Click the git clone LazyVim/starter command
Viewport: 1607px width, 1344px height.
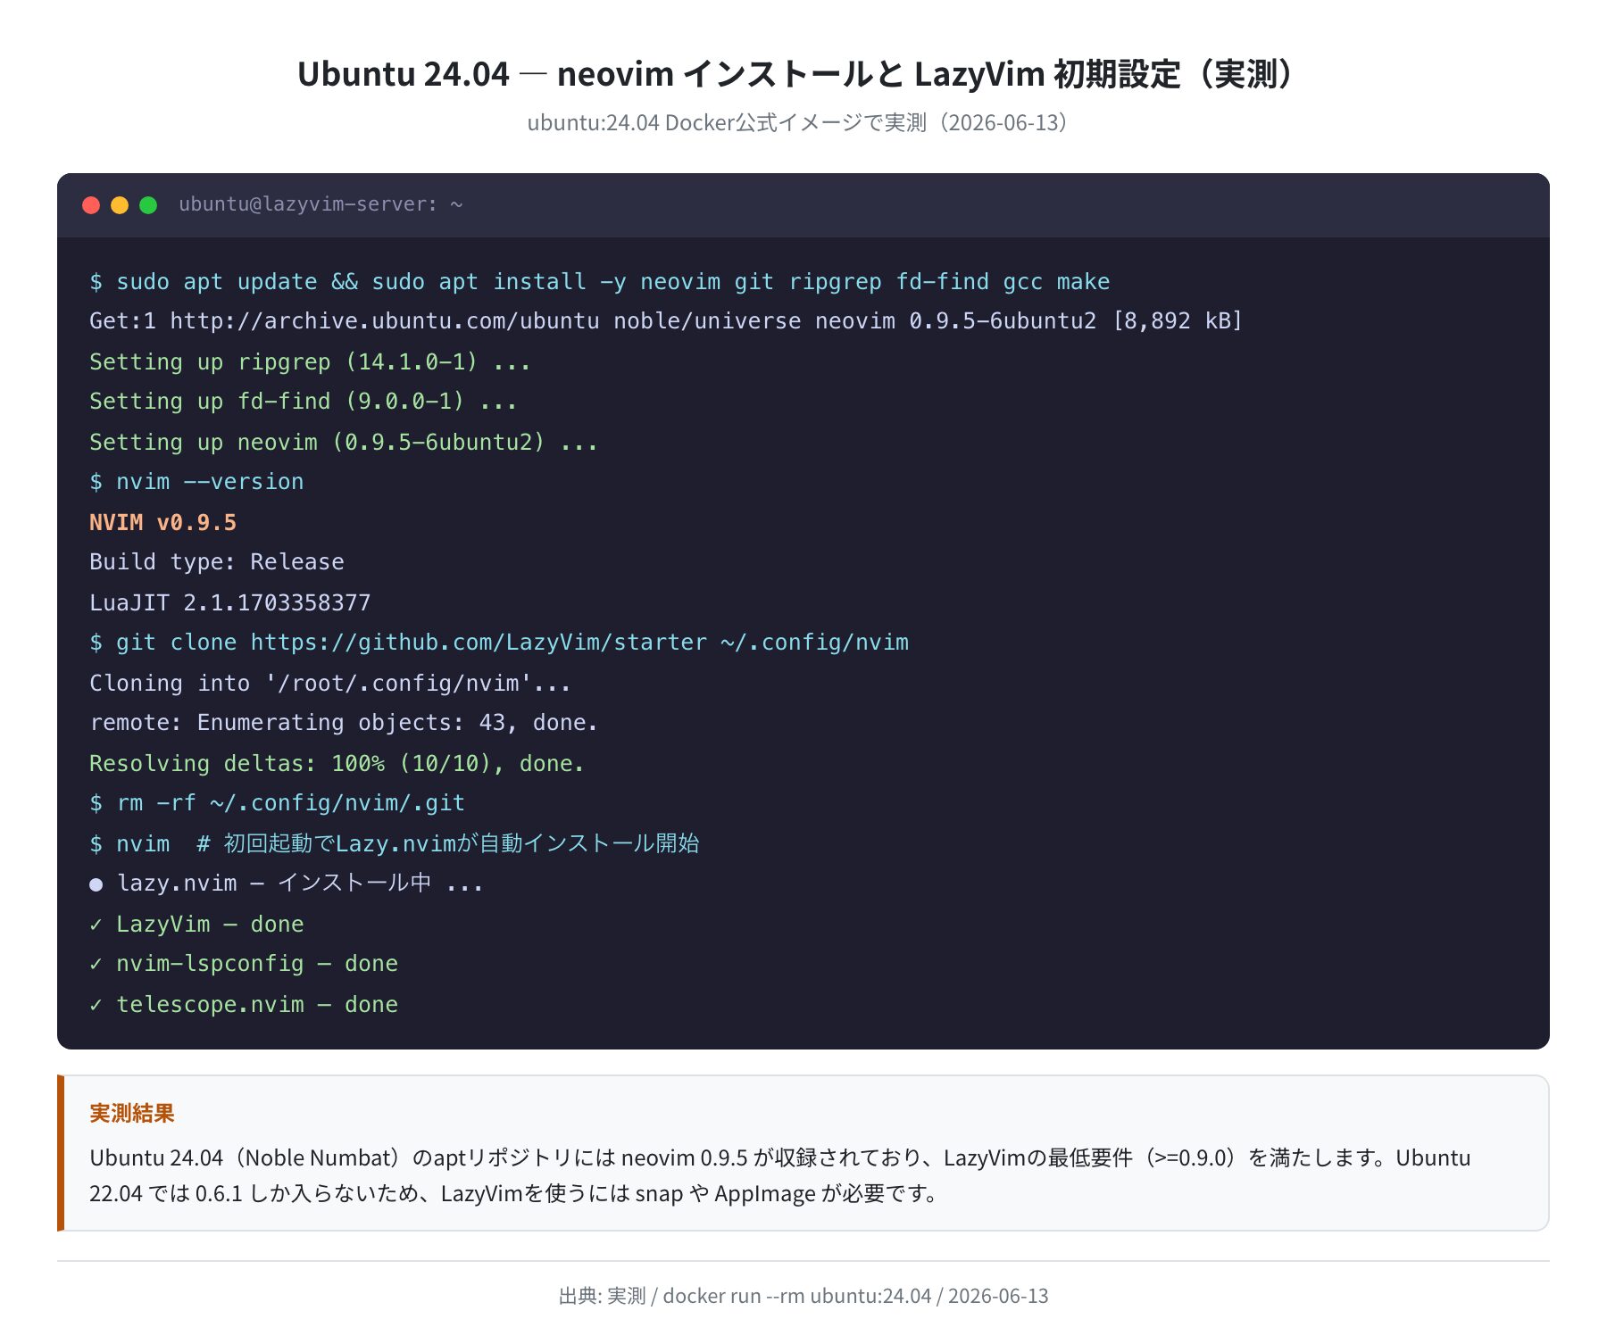pyautogui.click(x=499, y=643)
